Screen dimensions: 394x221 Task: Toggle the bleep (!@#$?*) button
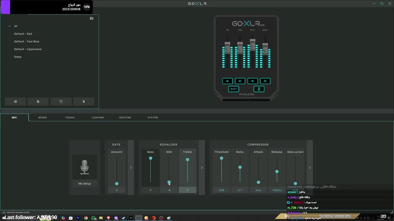(234, 89)
